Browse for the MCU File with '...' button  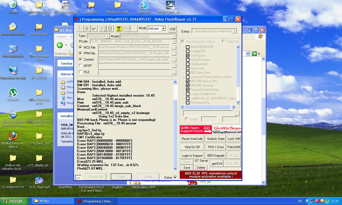pyautogui.click(x=174, y=47)
